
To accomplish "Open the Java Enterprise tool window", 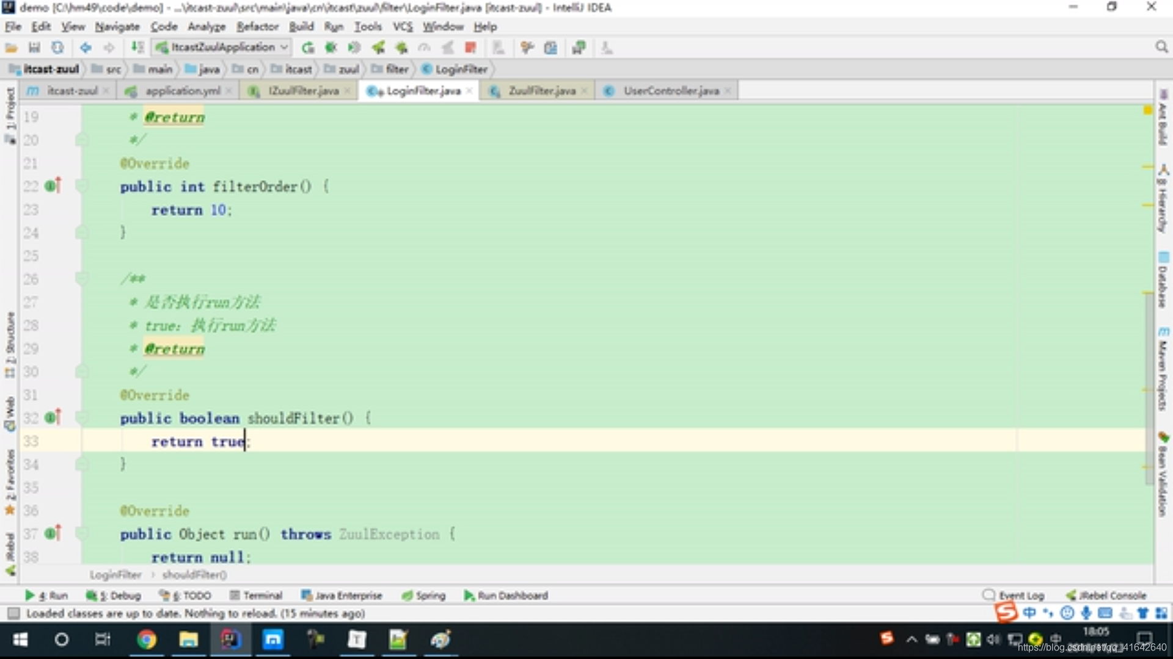I will (x=342, y=596).
